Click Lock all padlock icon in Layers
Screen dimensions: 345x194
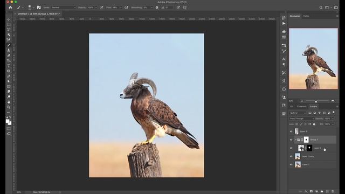pyautogui.click(x=314, y=124)
